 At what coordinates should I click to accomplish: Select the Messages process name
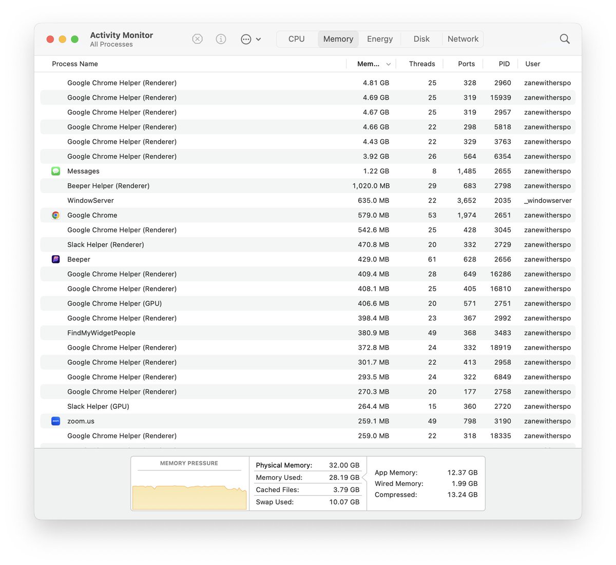tap(83, 171)
